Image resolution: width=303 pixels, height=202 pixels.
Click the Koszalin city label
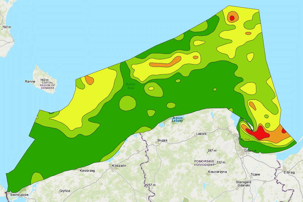click(119, 166)
